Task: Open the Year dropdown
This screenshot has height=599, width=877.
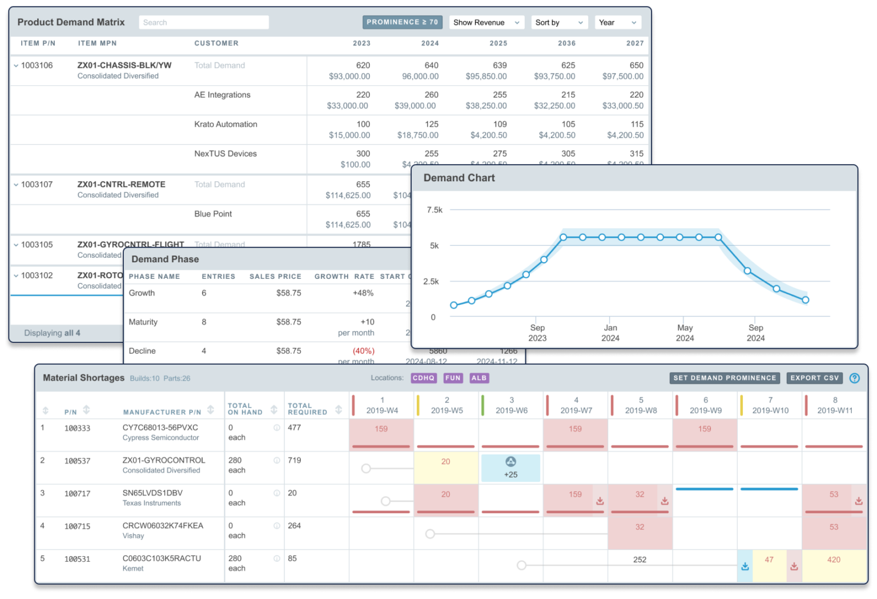Action: coord(618,22)
